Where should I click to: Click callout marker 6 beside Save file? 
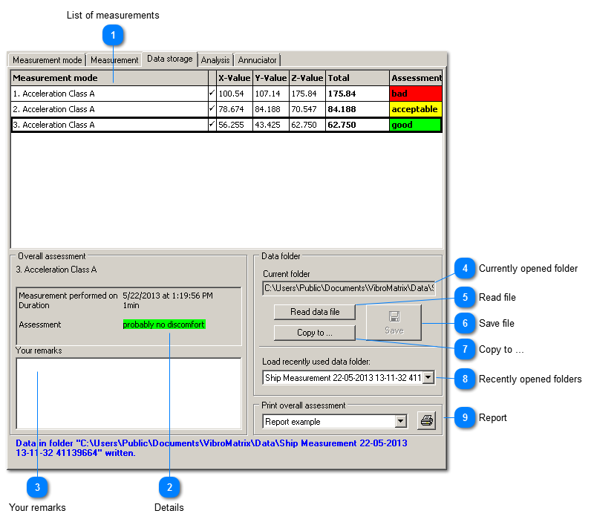(x=464, y=323)
